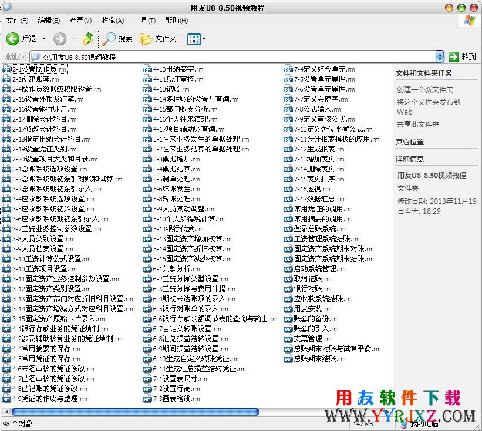Viewport: 482px width, 431px height.
Task: Select file 7-1设置表尺寸.rm
Action: pyautogui.click(x=180, y=379)
